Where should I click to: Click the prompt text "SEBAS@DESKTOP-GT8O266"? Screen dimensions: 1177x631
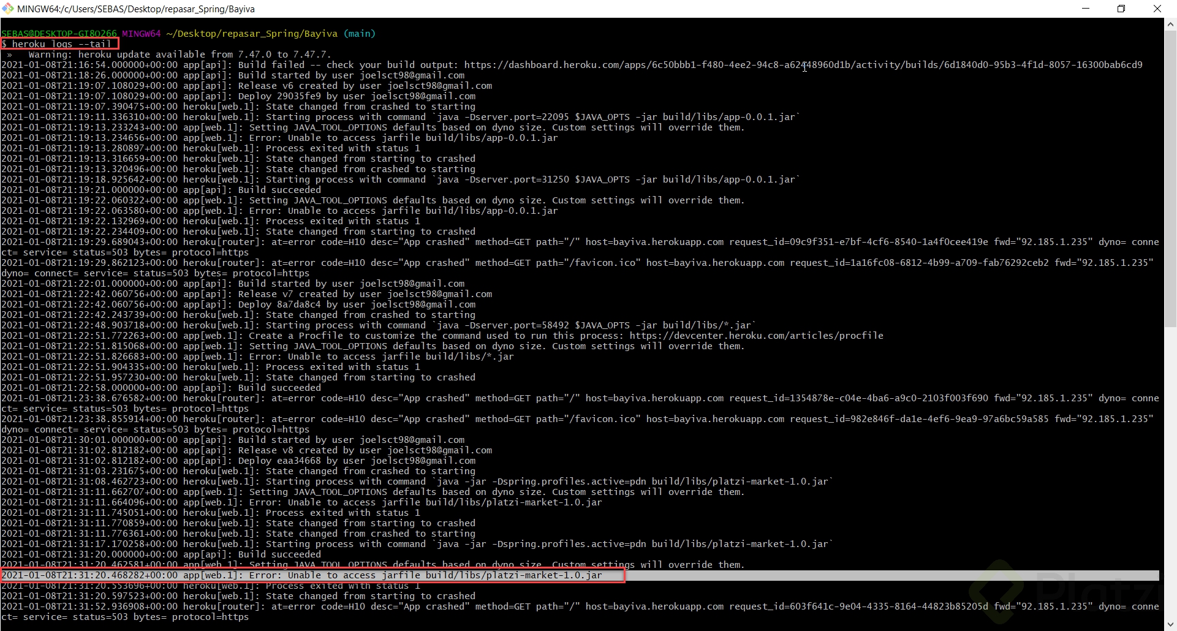[59, 34]
